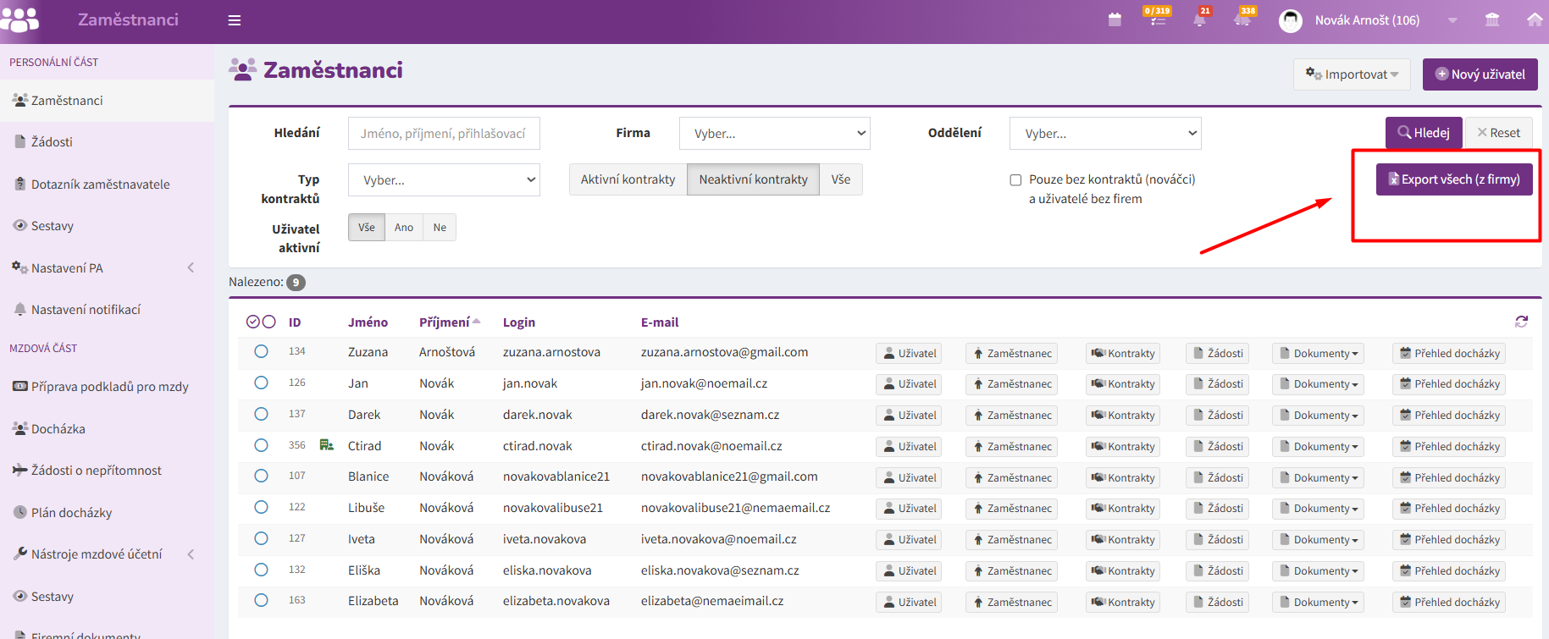Select all rows with the check-circle icon
This screenshot has width=1549, height=639.
[253, 322]
